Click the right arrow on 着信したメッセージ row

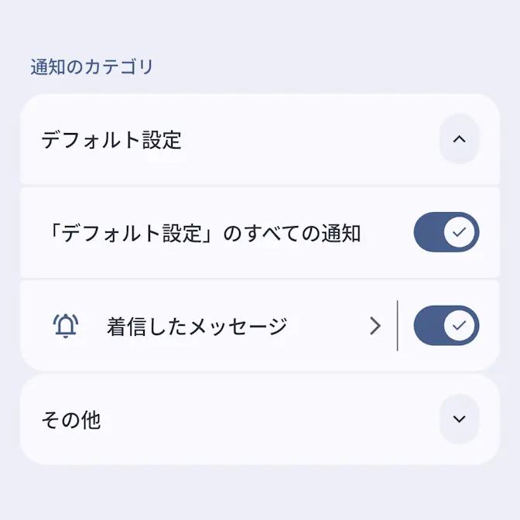pyautogui.click(x=375, y=327)
